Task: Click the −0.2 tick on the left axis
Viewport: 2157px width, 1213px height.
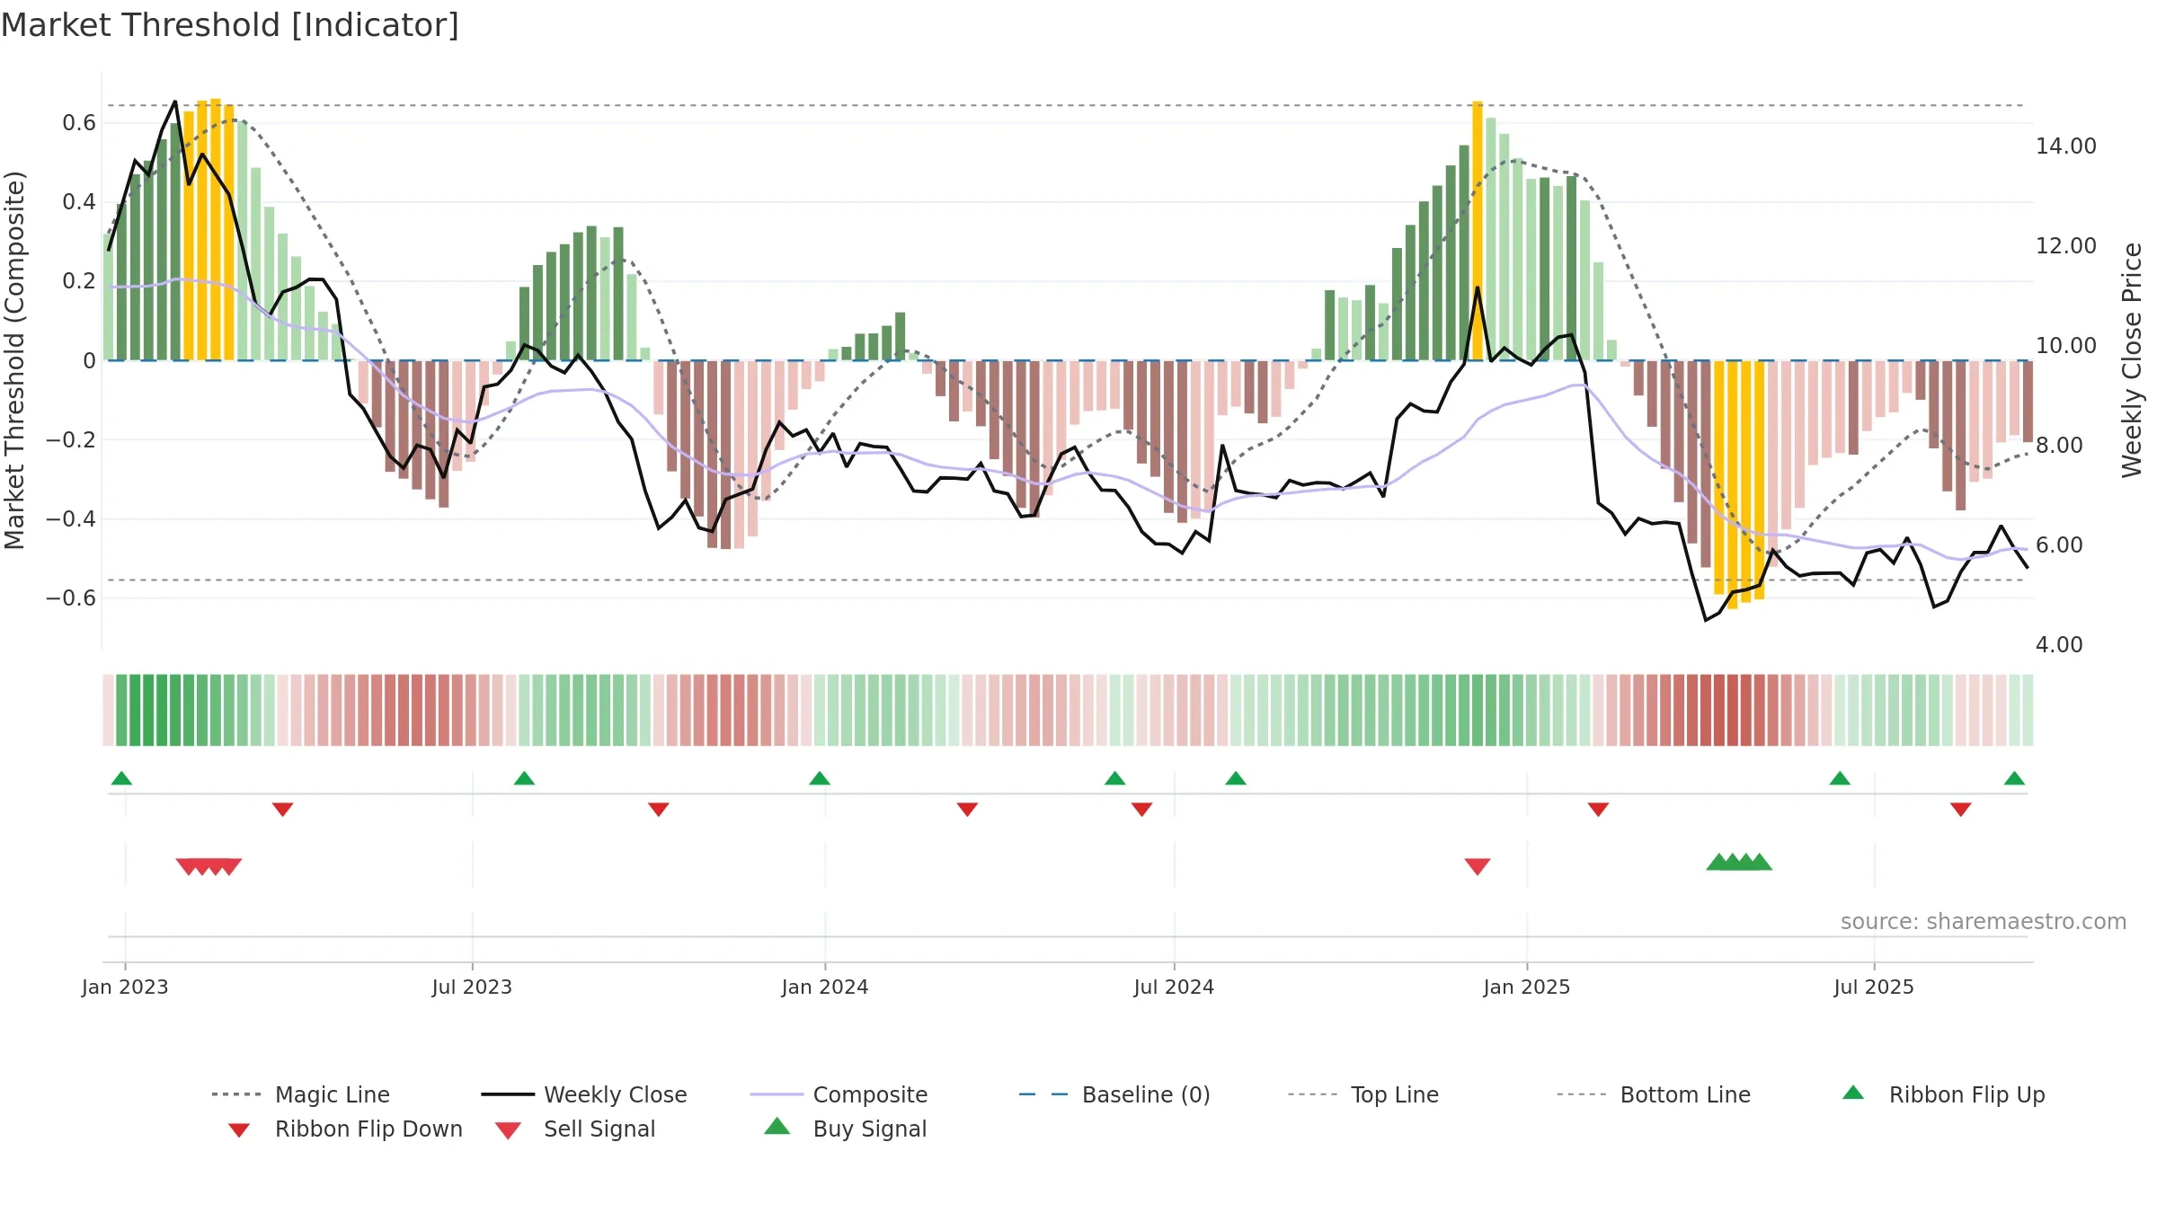Action: click(x=71, y=439)
